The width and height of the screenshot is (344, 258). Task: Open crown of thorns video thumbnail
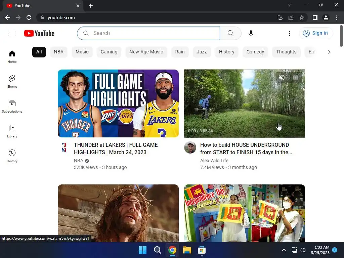pos(118,213)
